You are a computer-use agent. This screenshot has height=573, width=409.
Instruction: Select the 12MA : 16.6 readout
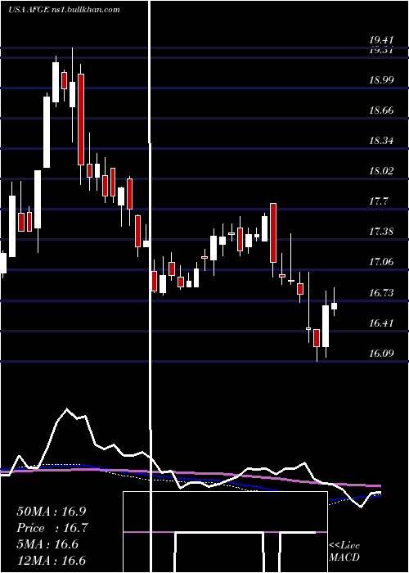[x=51, y=560]
